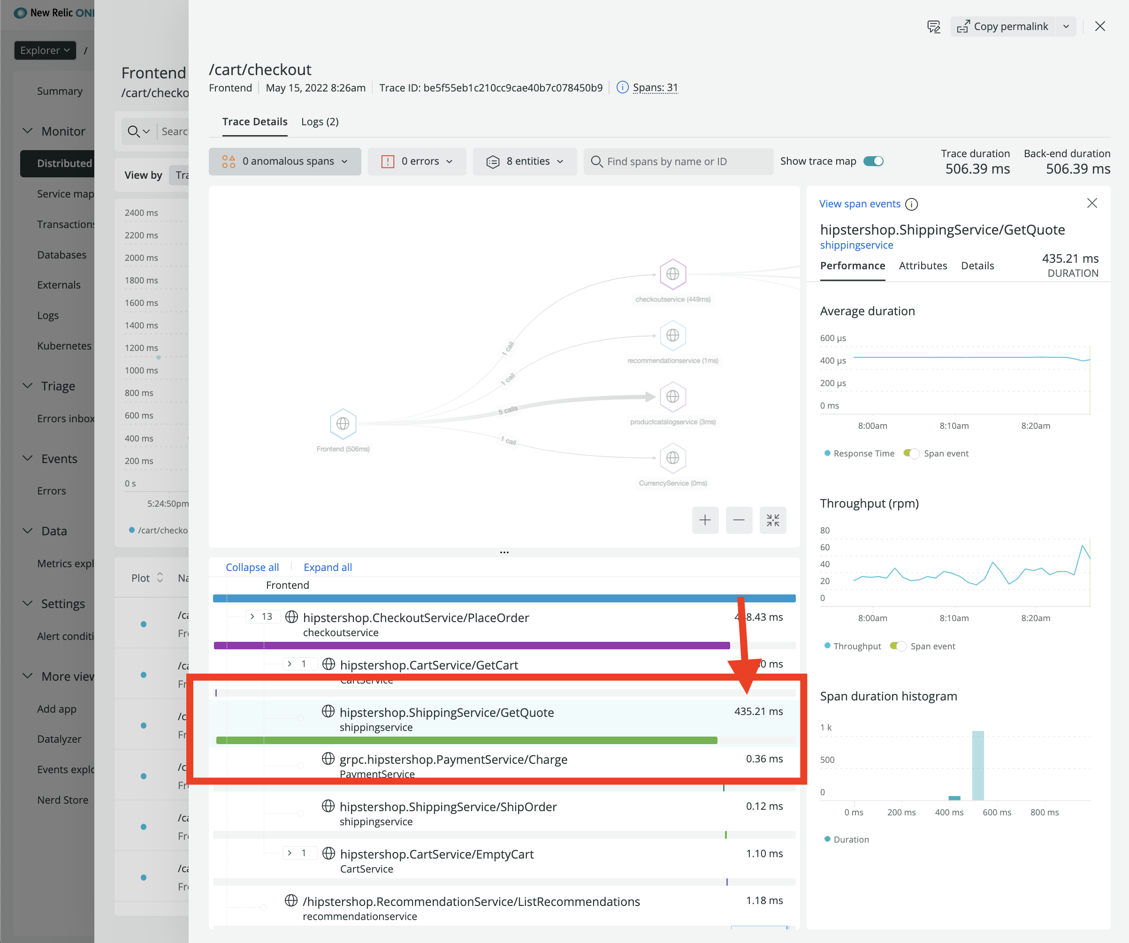Click the globe icon of ShippingService/ShipOrder
Screen dimensions: 1129x943
[x=328, y=806]
